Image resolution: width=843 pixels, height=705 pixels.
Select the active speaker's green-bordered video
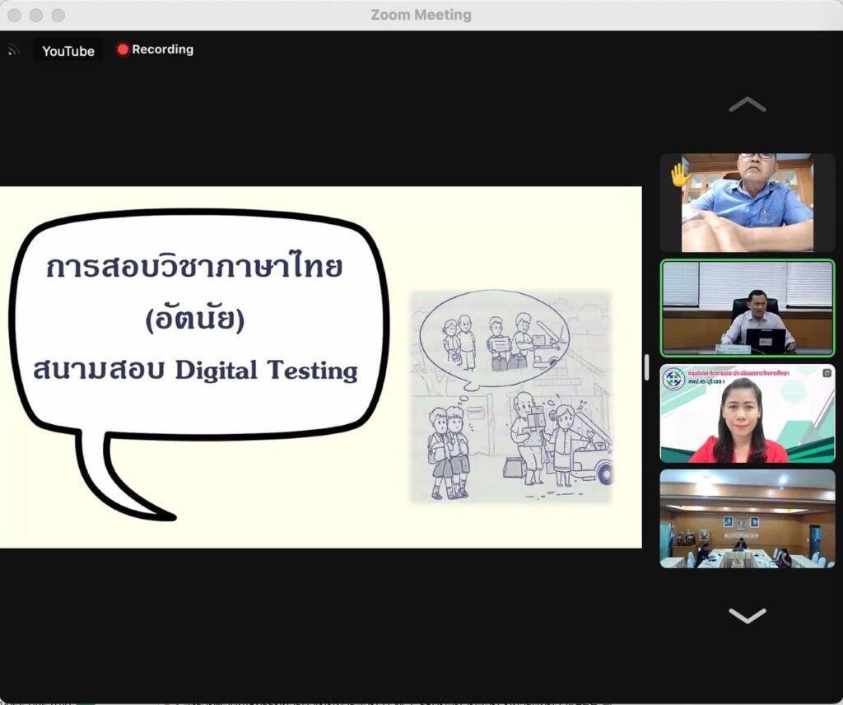tap(747, 308)
